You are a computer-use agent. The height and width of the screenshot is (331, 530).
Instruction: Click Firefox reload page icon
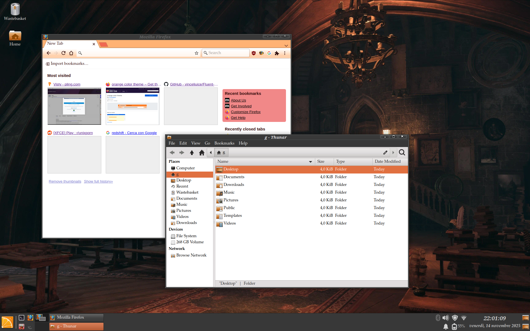click(63, 53)
